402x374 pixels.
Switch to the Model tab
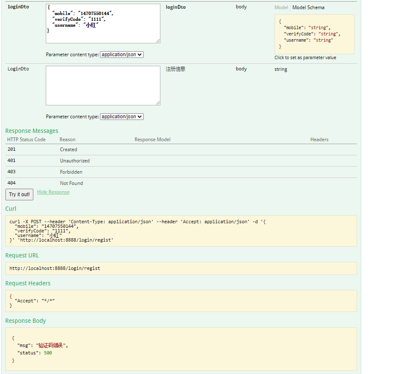281,7
